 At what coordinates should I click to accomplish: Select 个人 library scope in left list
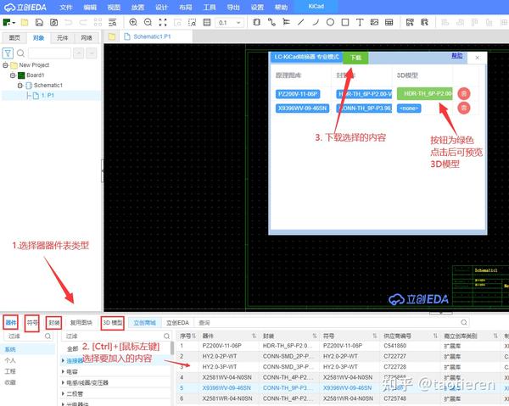point(10,360)
